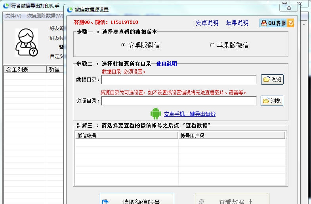Click the 查看数据 button

(x=232, y=198)
